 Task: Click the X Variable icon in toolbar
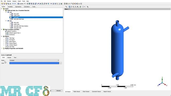click(x=51, y=4)
